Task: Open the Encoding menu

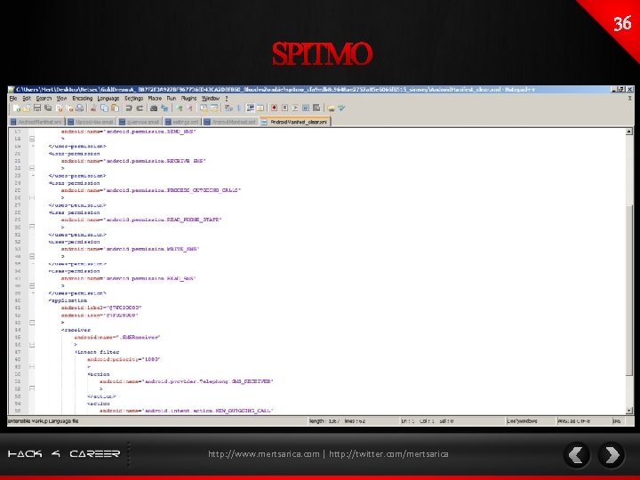Action: click(x=83, y=99)
